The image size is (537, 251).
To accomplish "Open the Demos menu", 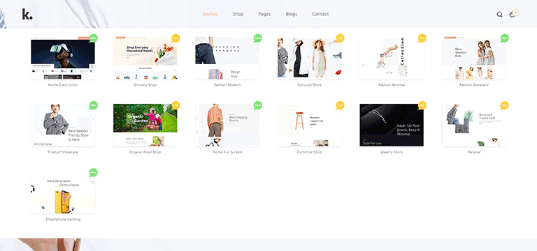I will (x=210, y=14).
